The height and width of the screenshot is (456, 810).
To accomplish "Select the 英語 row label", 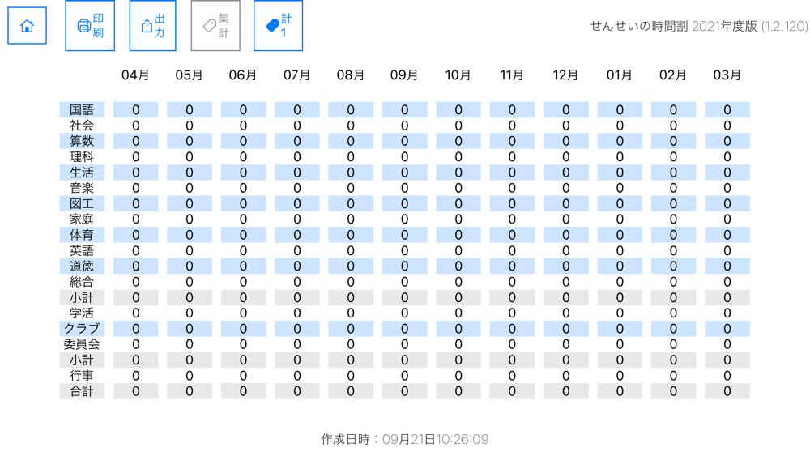I will pyautogui.click(x=82, y=250).
